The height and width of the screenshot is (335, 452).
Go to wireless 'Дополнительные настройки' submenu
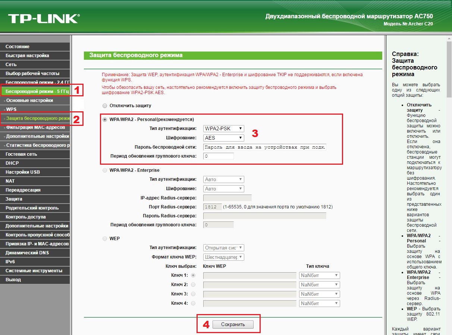coord(35,136)
